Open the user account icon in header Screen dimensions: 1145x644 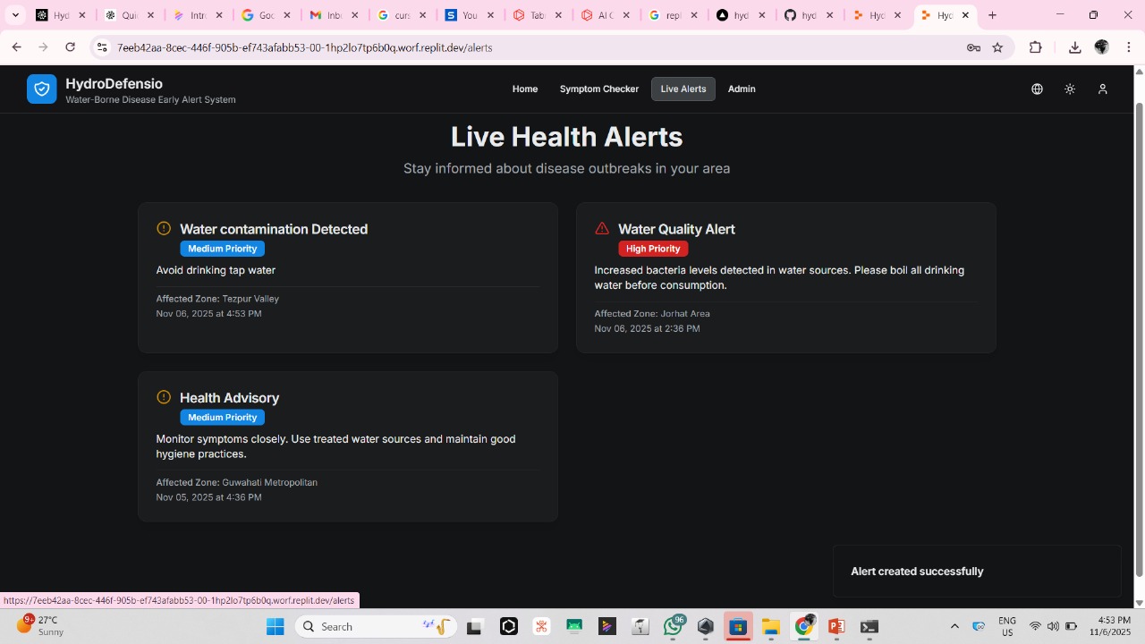(1103, 89)
